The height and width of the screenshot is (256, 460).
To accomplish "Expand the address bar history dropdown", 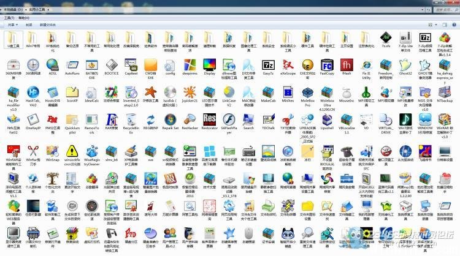I will [423, 10].
